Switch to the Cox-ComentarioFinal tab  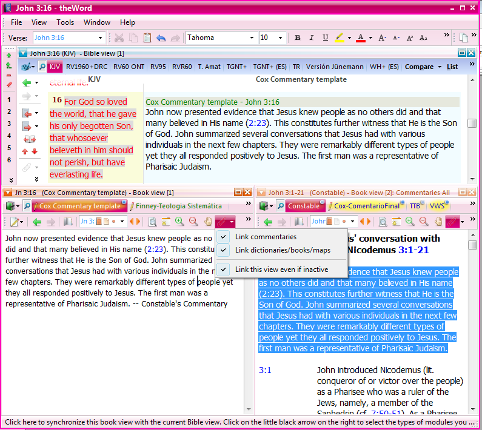366,206
